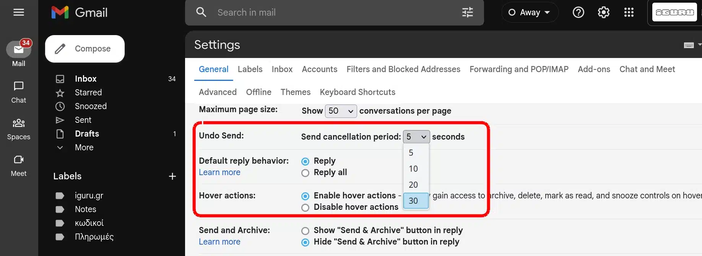Switch to the Labels settings tab
The height and width of the screenshot is (256, 702).
(x=250, y=69)
